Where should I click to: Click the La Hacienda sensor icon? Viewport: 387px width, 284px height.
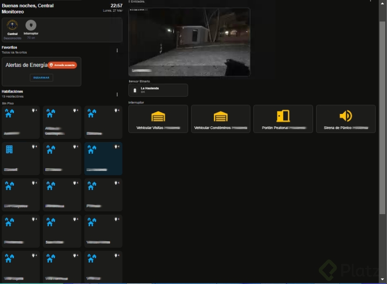tap(135, 90)
